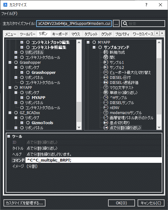
Task: Select リボンタブ under GZ_BCADxx
Action: (32, 118)
